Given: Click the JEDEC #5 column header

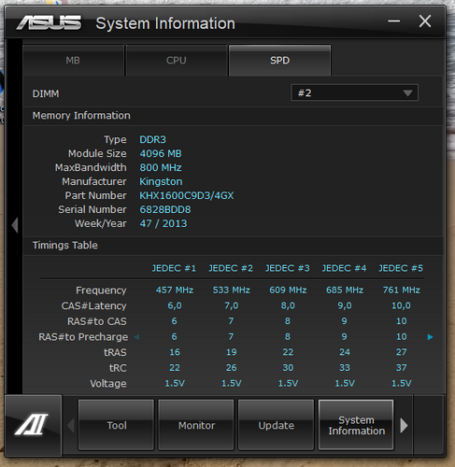Looking at the screenshot, I should click(401, 268).
